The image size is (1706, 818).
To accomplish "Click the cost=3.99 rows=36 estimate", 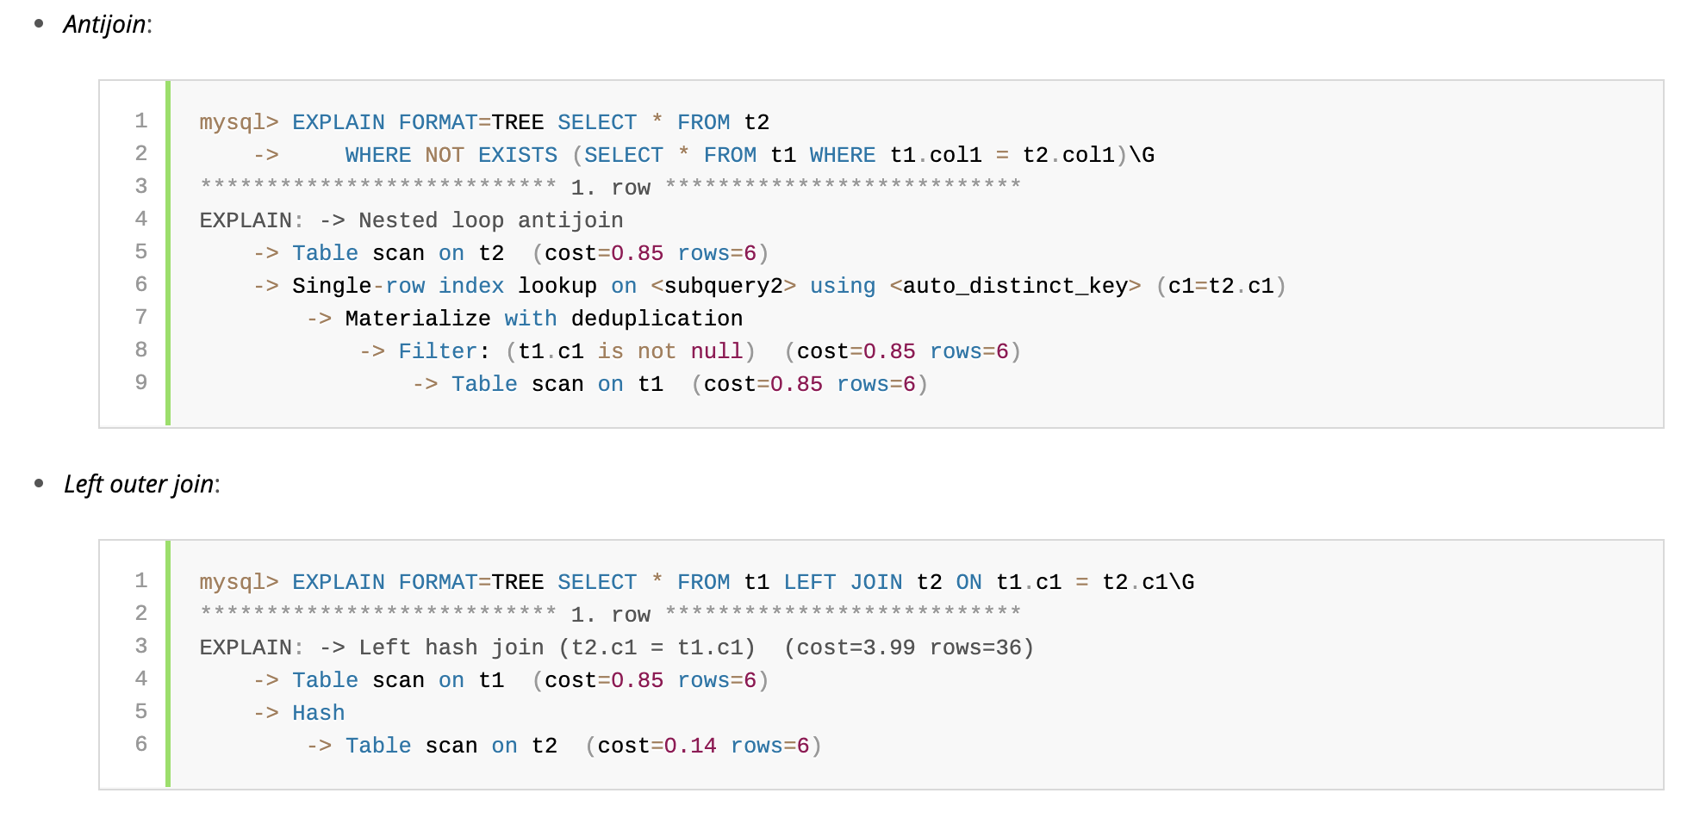I will point(908,648).
